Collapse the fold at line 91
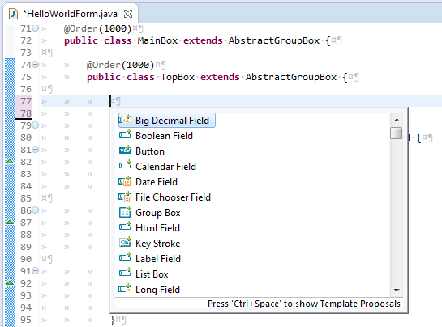 coord(35,271)
